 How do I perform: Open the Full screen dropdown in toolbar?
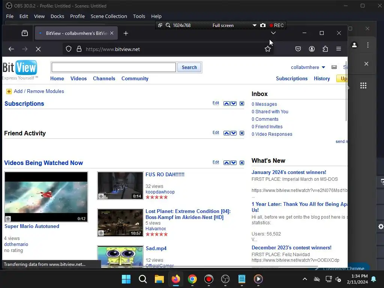coord(255,25)
